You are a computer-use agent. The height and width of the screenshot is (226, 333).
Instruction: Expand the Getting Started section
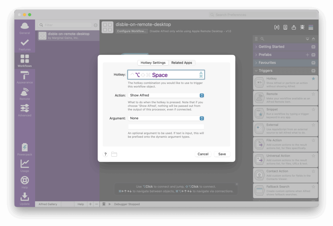click(x=271, y=47)
